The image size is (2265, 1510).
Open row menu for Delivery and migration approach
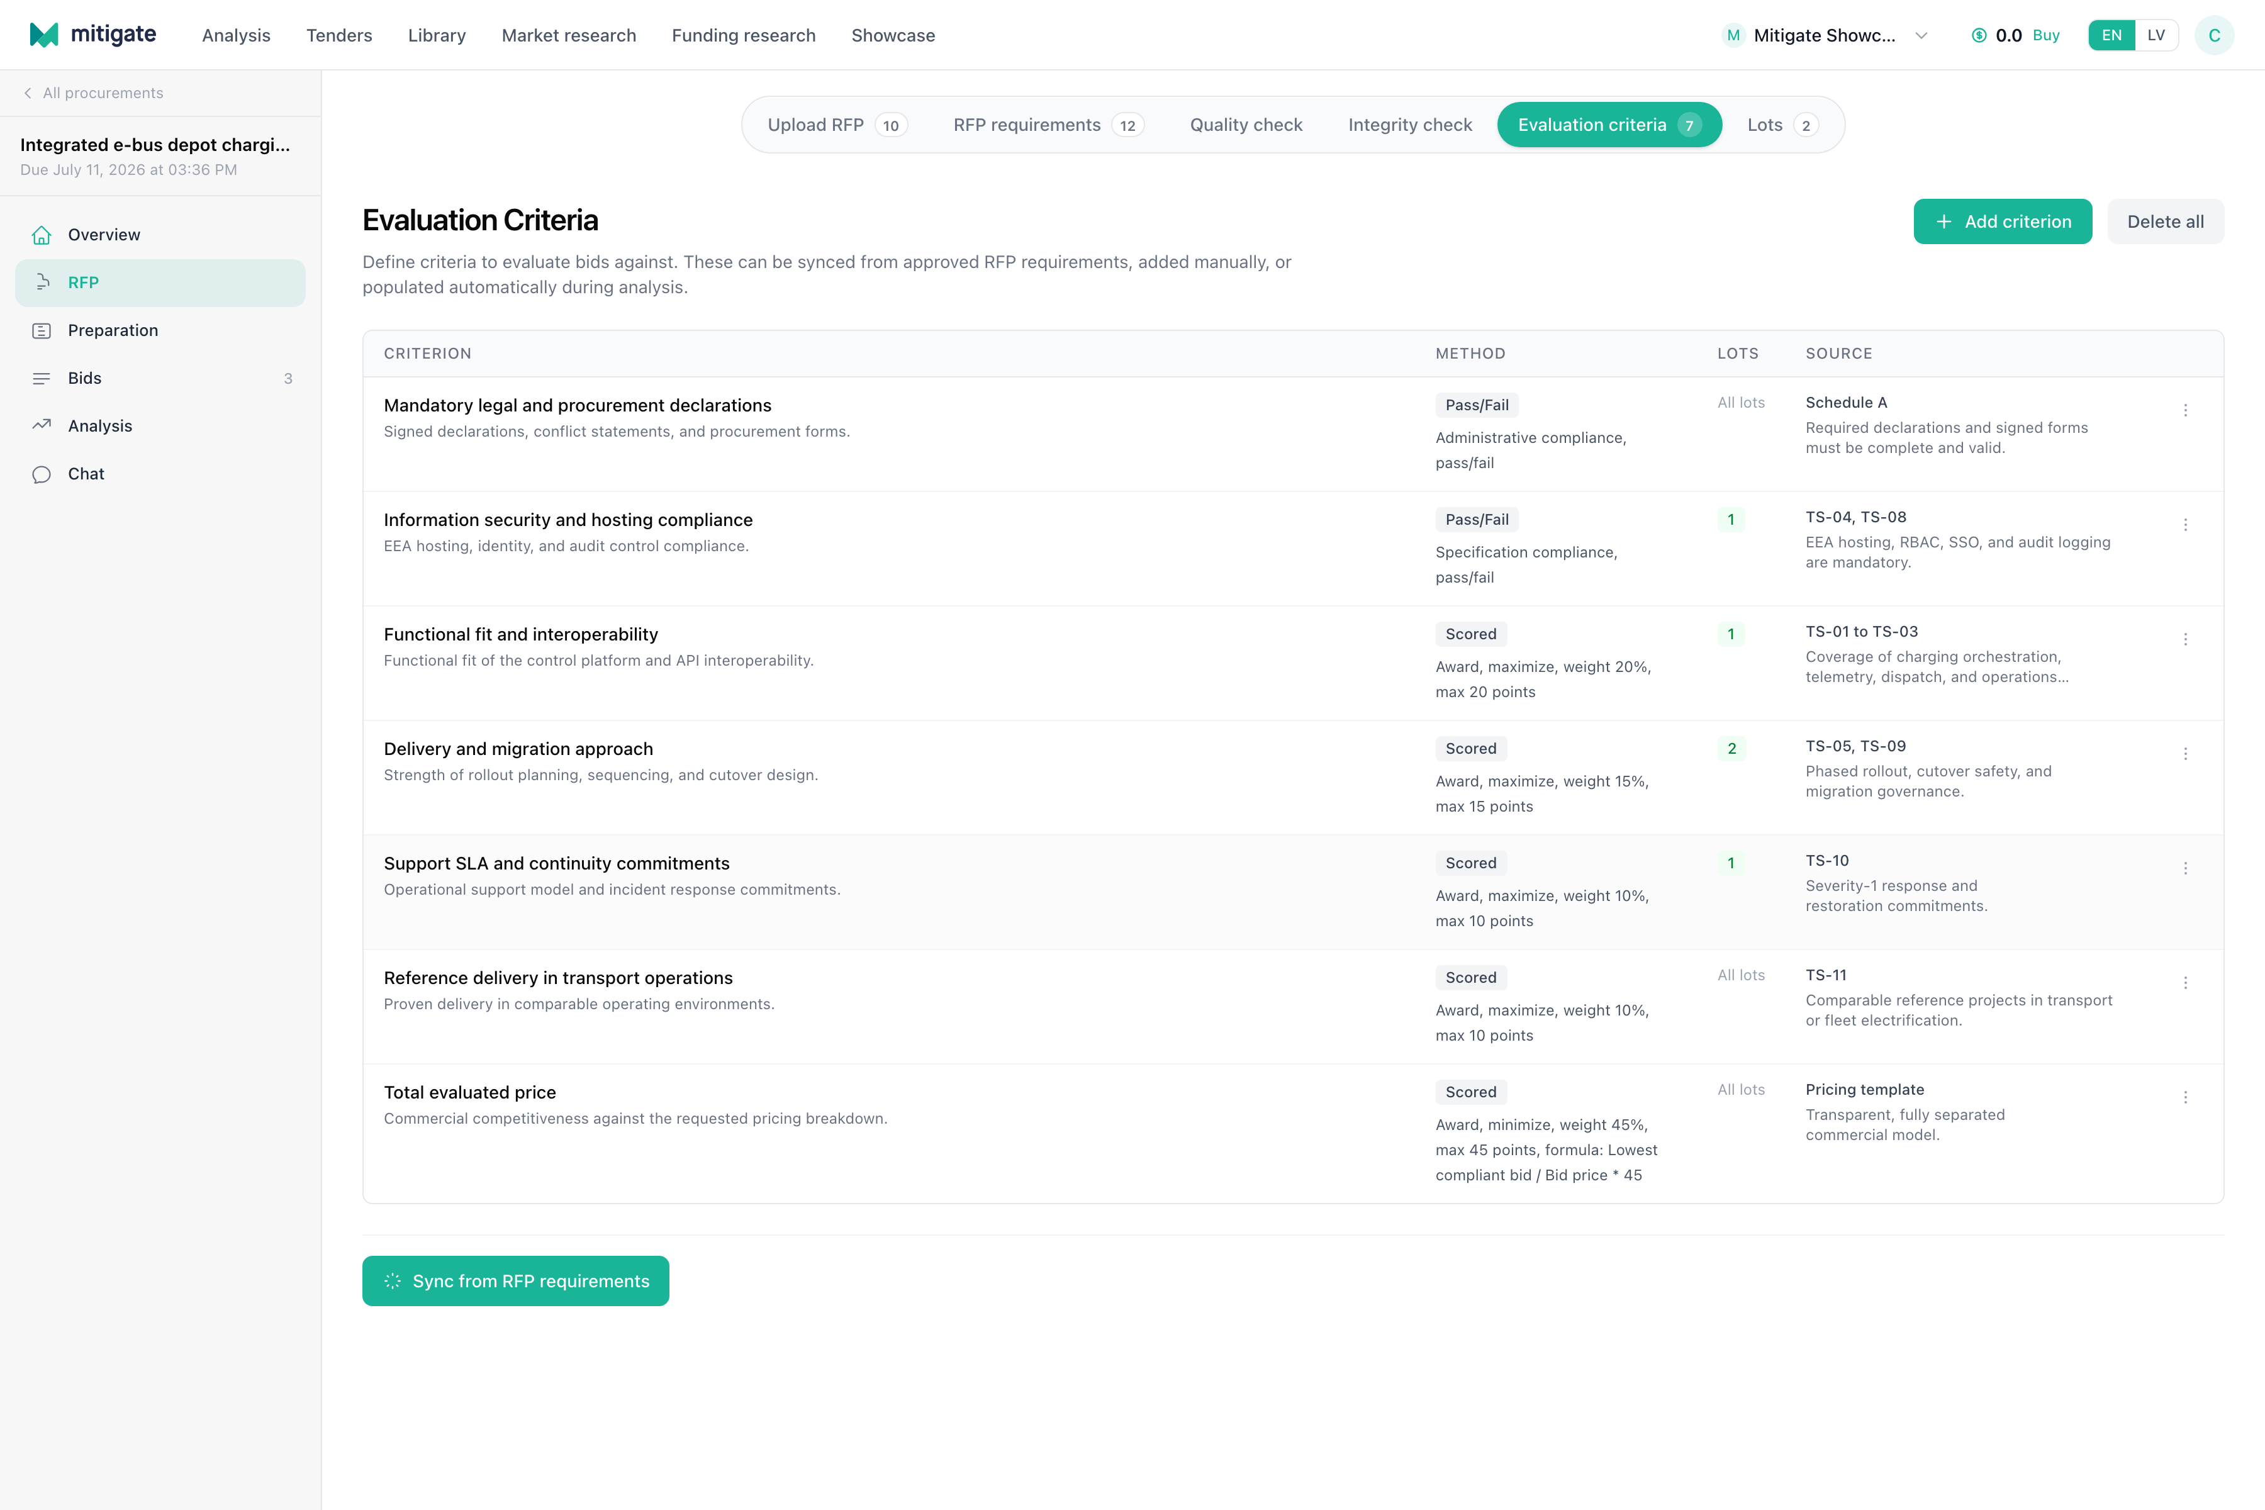coord(2185,754)
